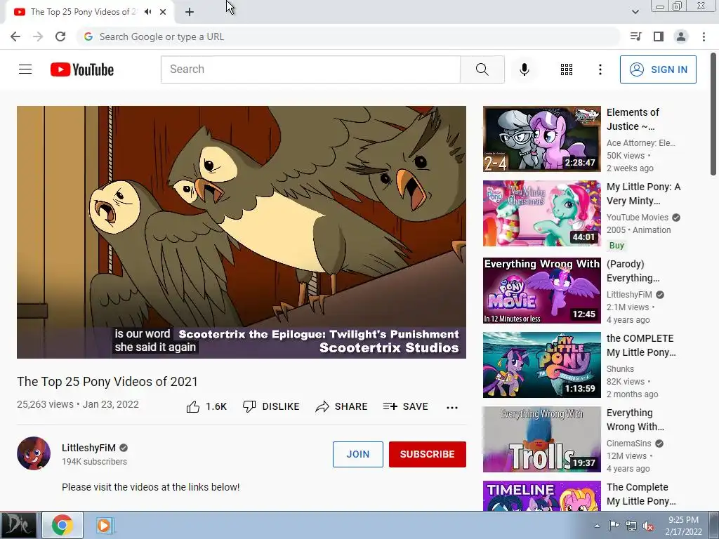Focus the Chrome address bar

point(348,36)
